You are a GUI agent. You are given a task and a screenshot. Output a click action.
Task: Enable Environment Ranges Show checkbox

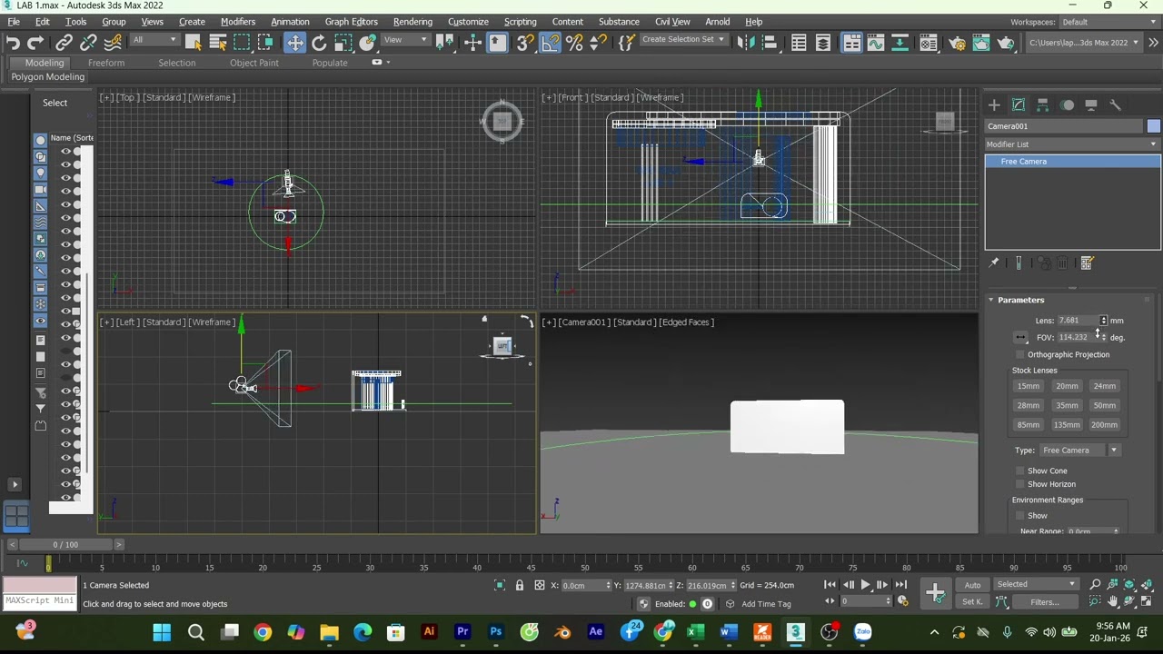point(1020,516)
